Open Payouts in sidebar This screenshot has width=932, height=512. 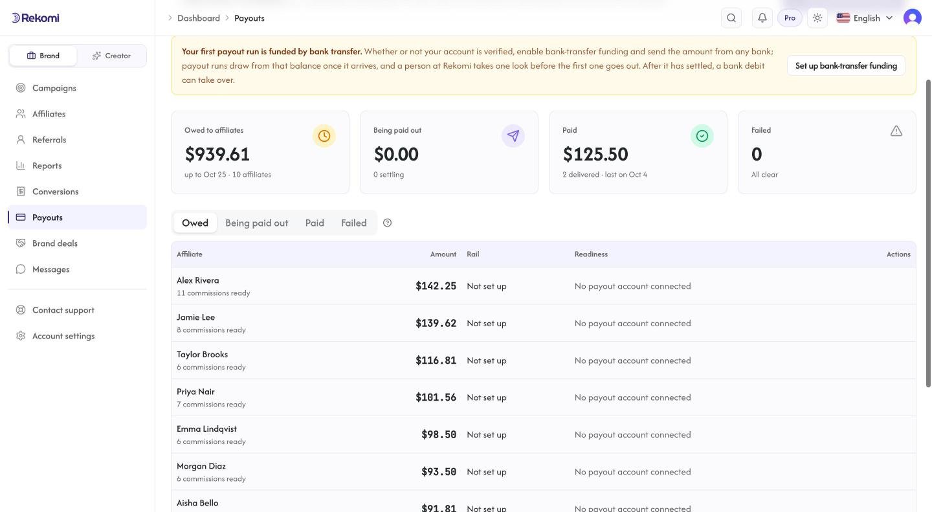(77, 217)
